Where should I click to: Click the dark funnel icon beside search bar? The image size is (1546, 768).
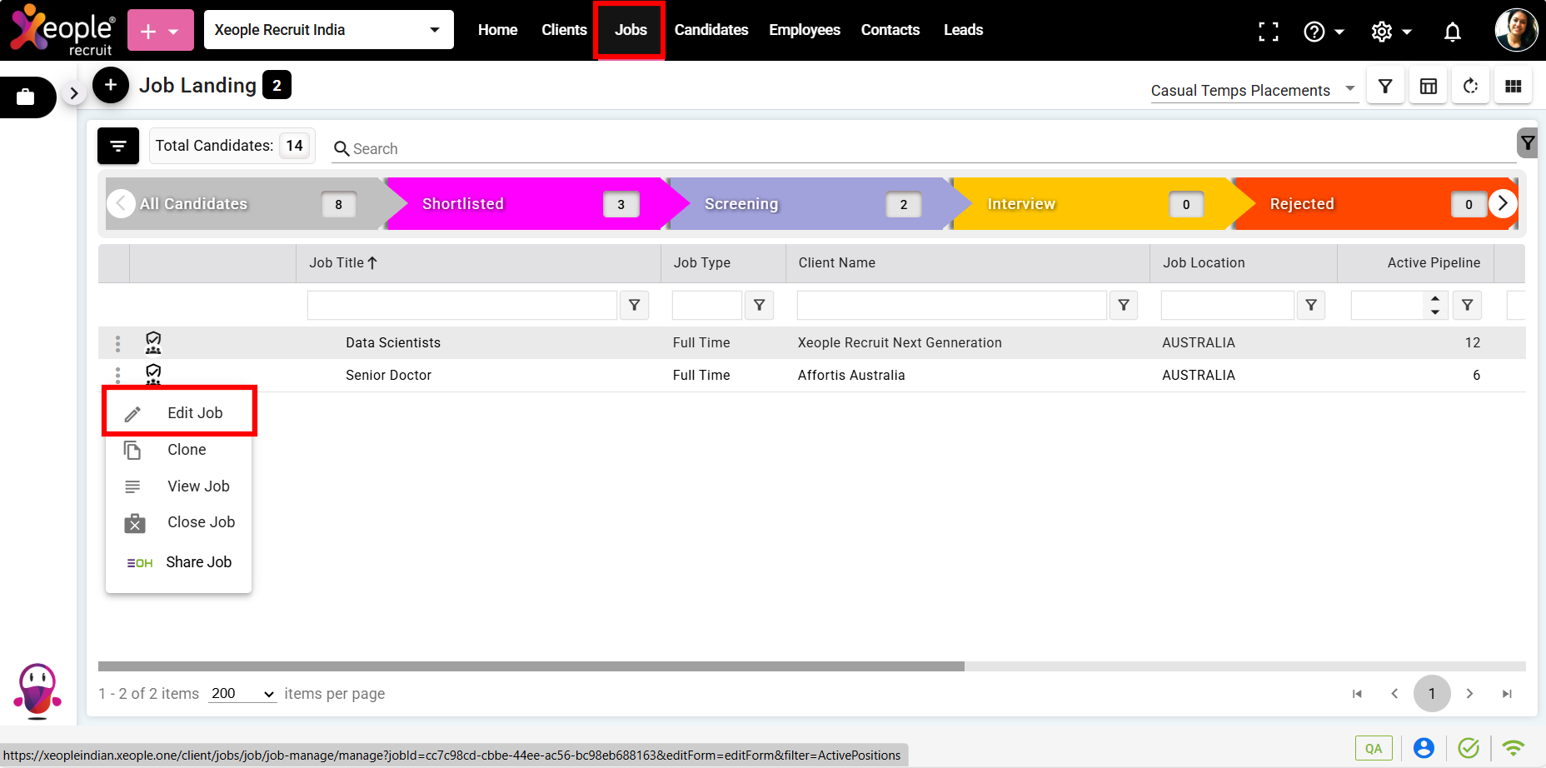pyautogui.click(x=1528, y=143)
